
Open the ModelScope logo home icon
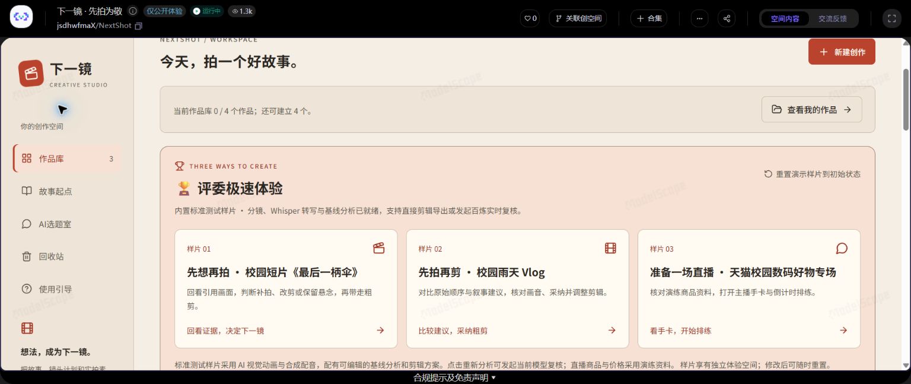pyautogui.click(x=21, y=17)
